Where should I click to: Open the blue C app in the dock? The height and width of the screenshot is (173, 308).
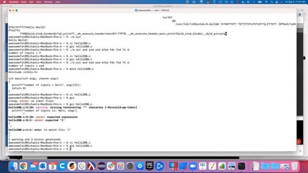(x=62, y=166)
